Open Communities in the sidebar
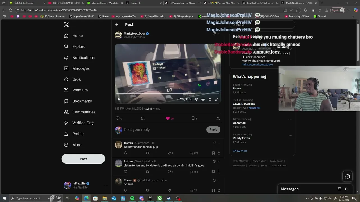Image resolution: width=360 pixels, height=202 pixels. click(80, 112)
